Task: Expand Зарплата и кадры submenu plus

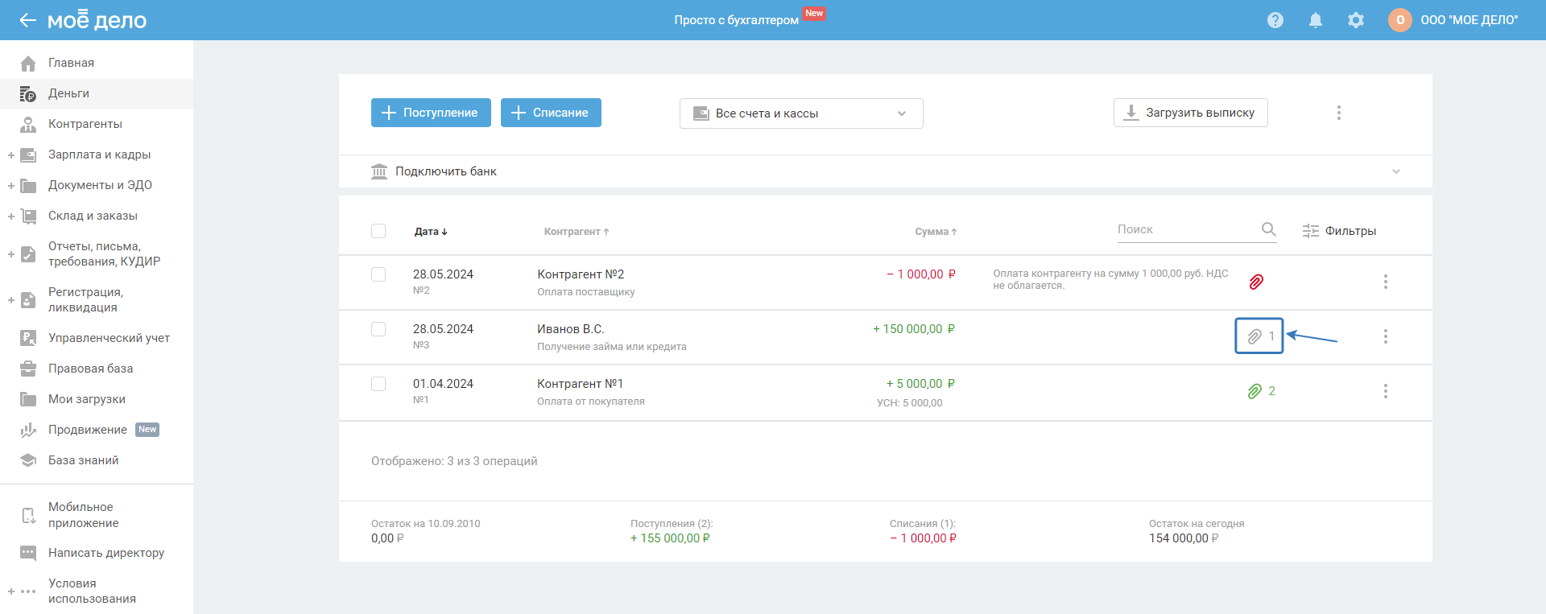Action: 11,155
